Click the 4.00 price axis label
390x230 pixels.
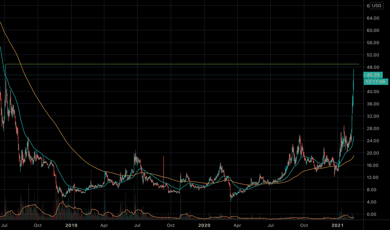click(x=372, y=202)
